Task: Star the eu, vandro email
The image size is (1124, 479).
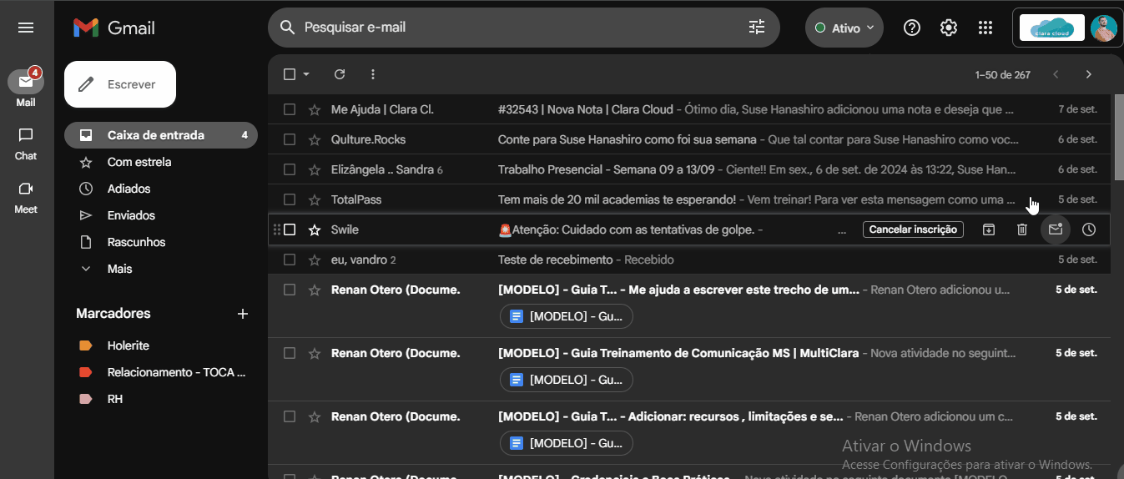Action: (x=315, y=260)
